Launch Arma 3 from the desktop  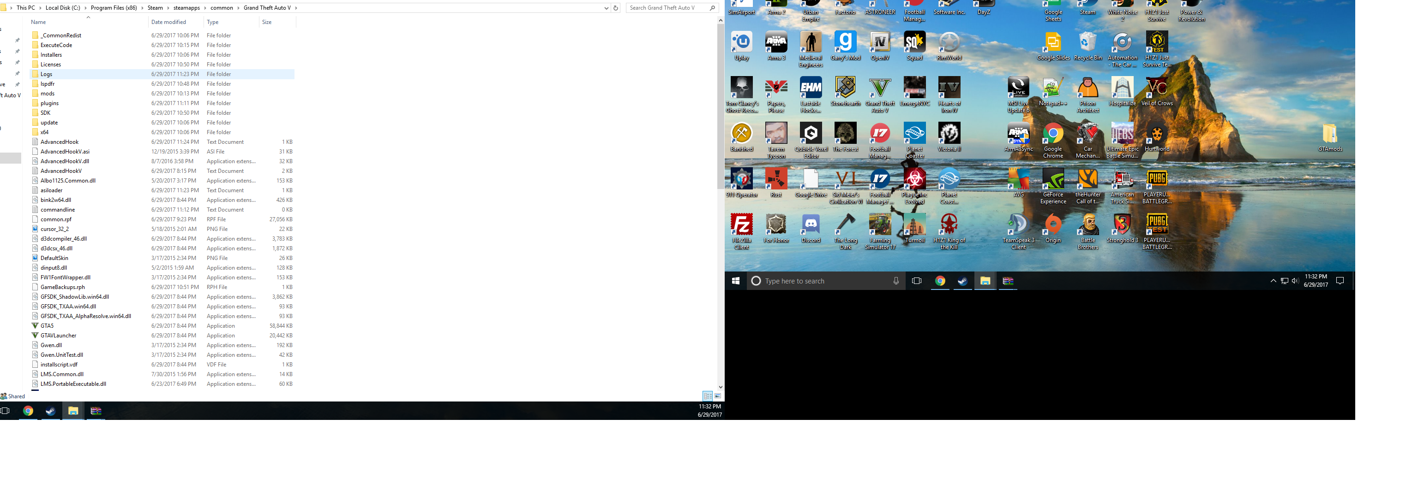[x=776, y=46]
